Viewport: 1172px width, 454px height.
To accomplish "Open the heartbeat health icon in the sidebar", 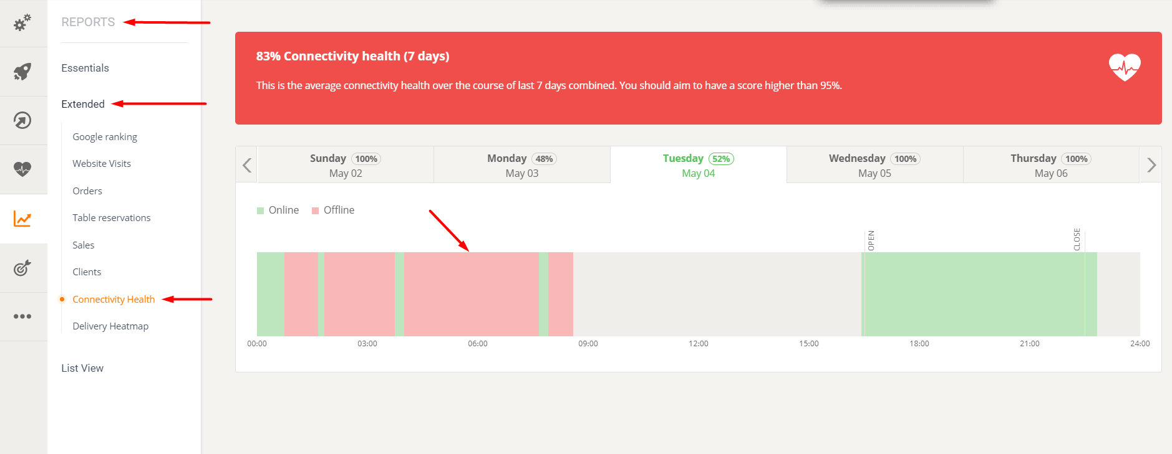I will [22, 168].
